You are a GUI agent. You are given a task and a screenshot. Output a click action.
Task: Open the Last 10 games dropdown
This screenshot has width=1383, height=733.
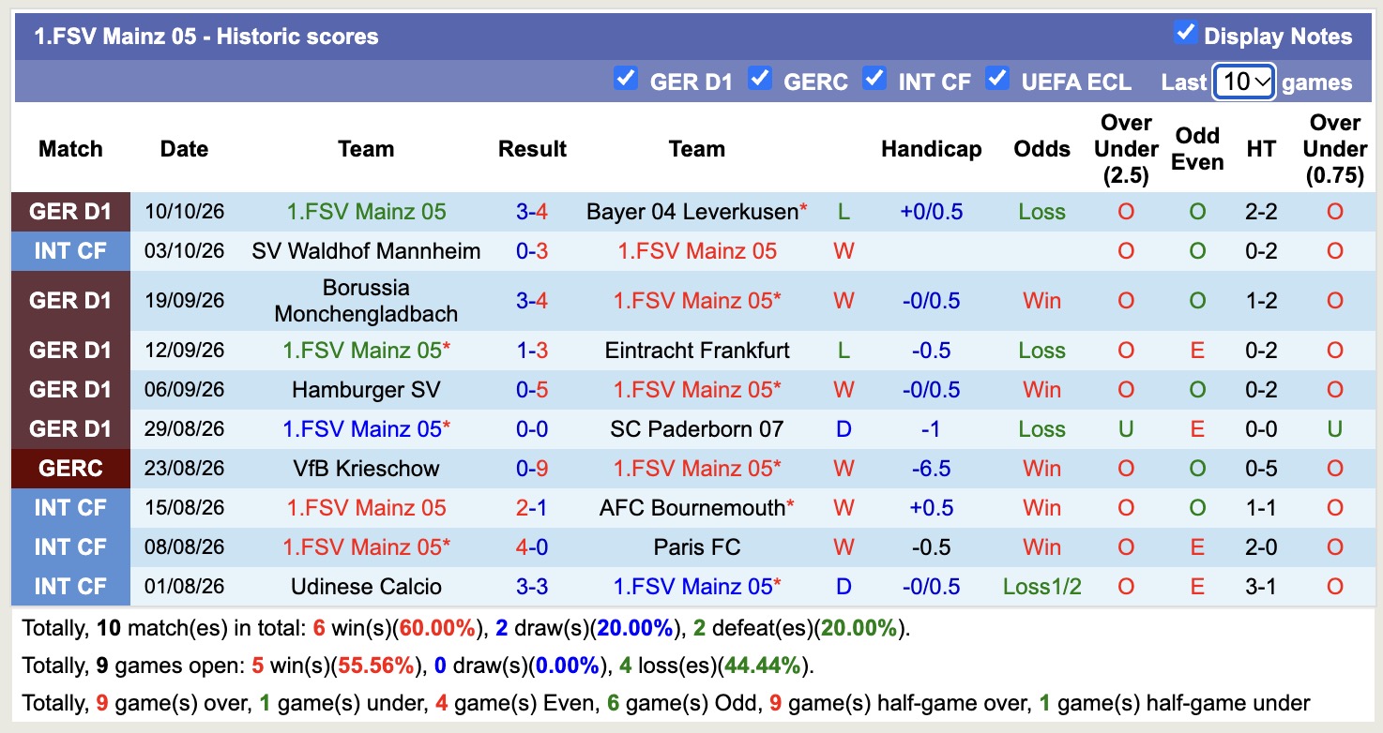(1243, 82)
